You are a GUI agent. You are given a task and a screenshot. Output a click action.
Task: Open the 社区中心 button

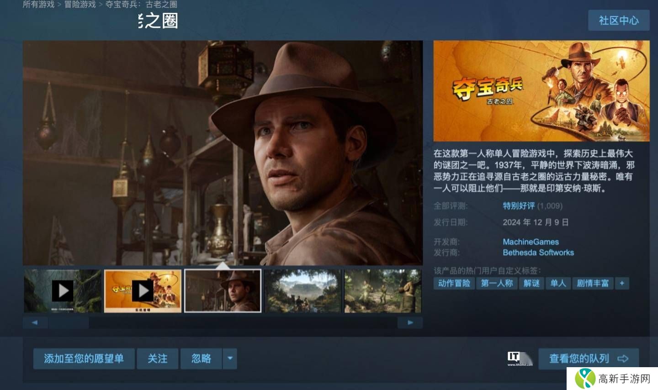(619, 21)
